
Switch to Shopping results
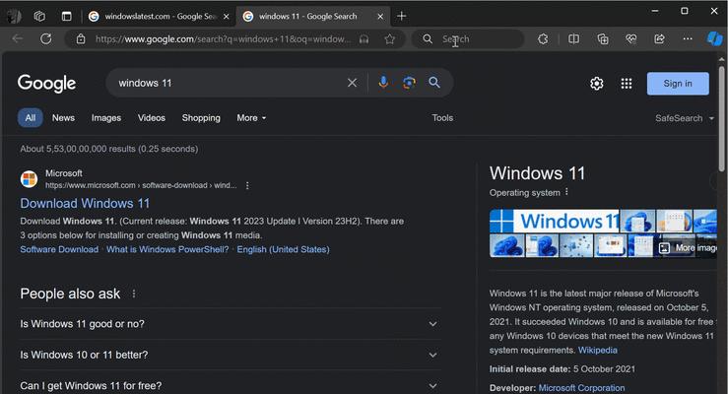pyautogui.click(x=201, y=118)
